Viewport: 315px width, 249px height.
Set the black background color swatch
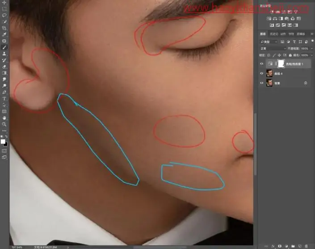[x=6, y=145]
